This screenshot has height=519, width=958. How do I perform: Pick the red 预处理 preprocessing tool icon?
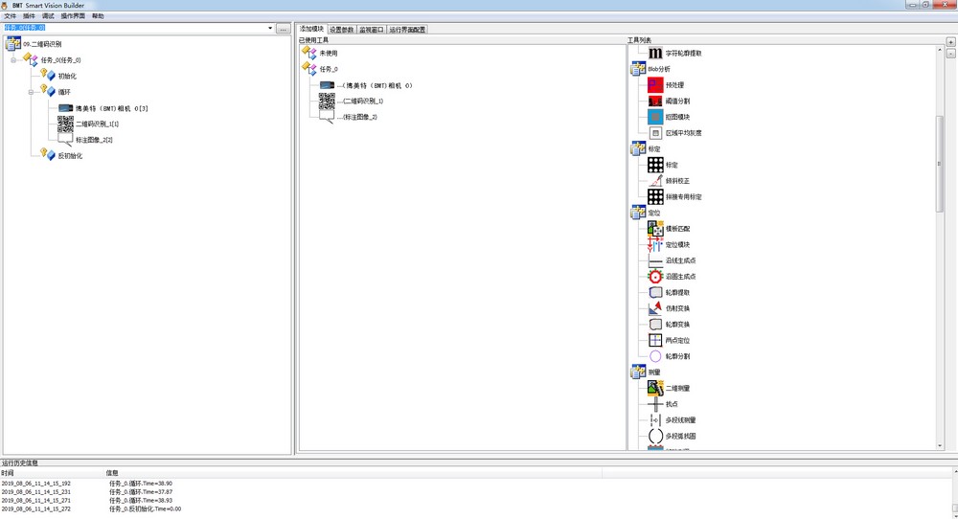tap(655, 85)
